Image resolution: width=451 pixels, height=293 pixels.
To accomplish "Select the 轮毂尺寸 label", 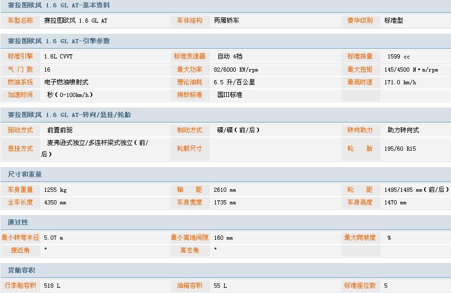I will [189, 149].
